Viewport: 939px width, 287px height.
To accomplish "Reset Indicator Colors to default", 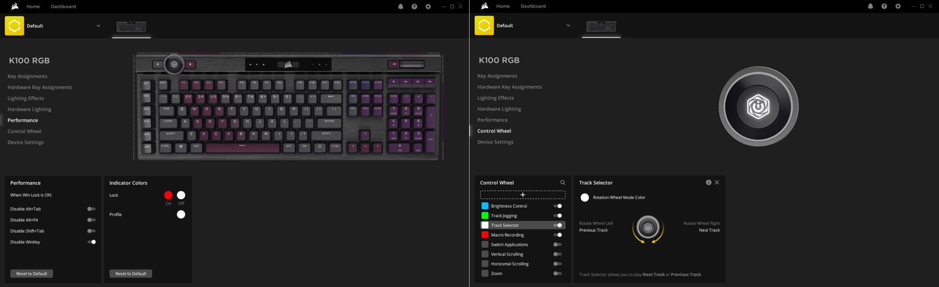I will 131,274.
